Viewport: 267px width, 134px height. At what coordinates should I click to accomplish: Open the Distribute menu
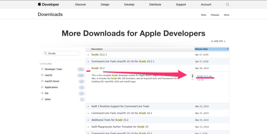[x=155, y=5]
